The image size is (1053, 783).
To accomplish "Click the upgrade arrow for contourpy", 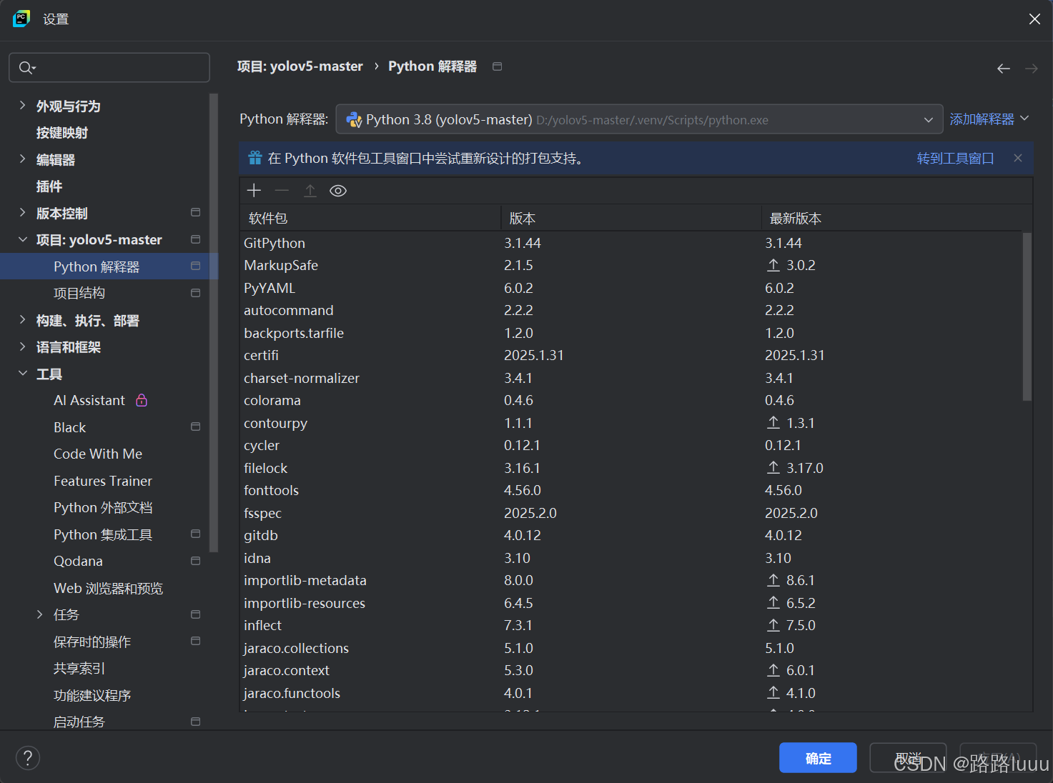I will (773, 423).
